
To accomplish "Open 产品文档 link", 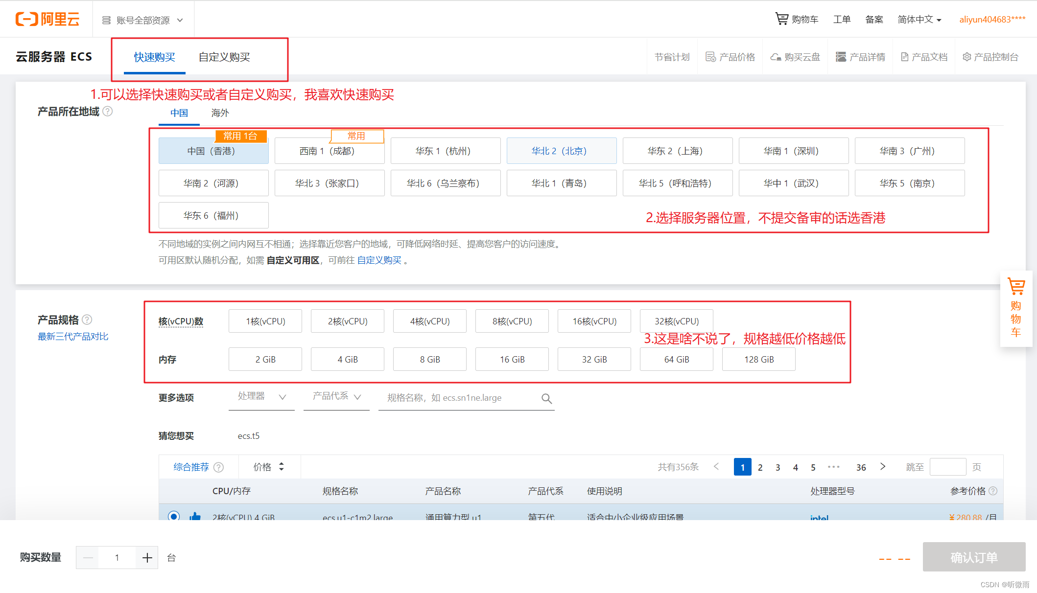I will 924,57.
